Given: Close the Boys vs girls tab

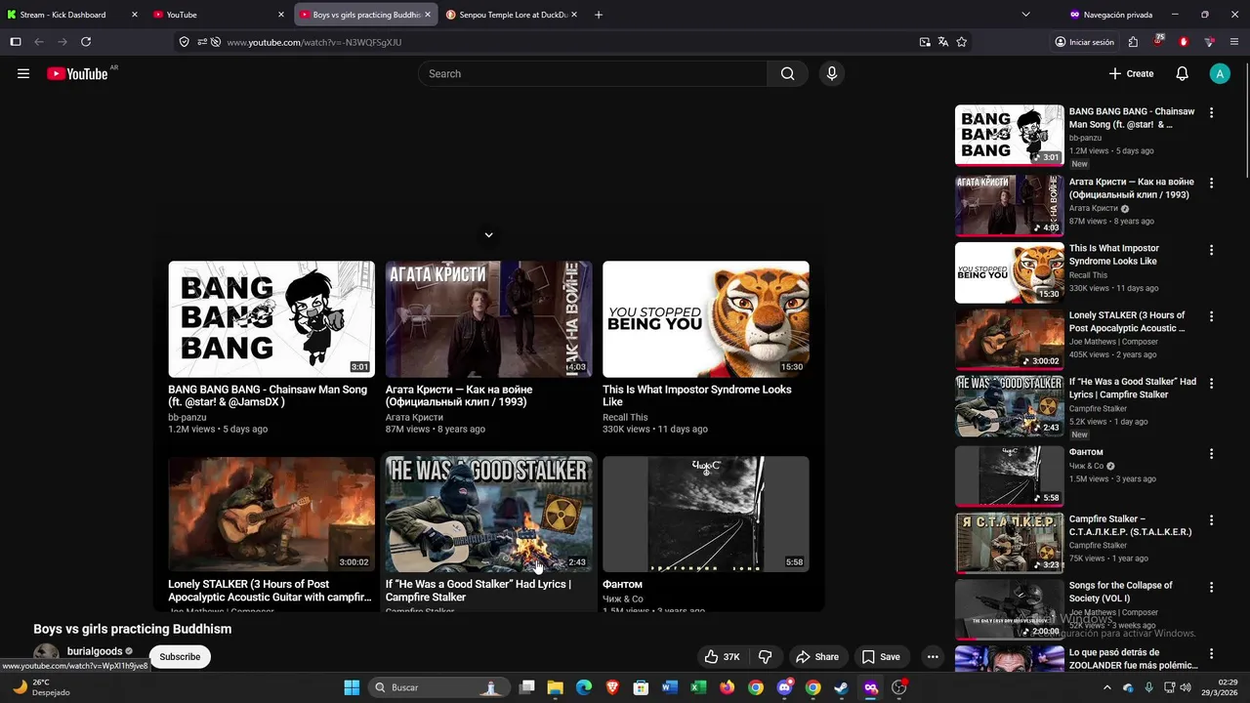Looking at the screenshot, I should click(x=428, y=15).
